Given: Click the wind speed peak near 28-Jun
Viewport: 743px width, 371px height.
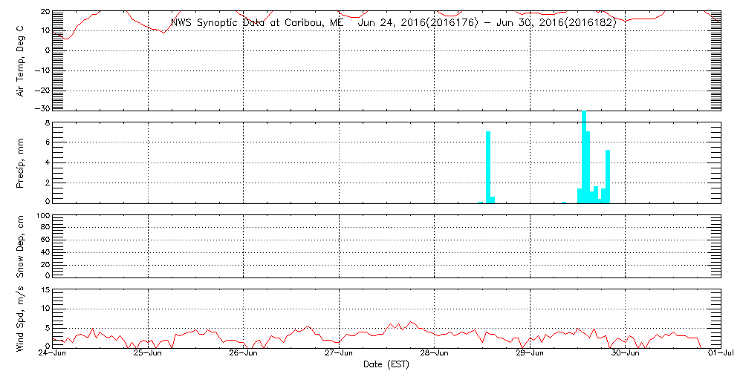Looking at the screenshot, I should (411, 322).
